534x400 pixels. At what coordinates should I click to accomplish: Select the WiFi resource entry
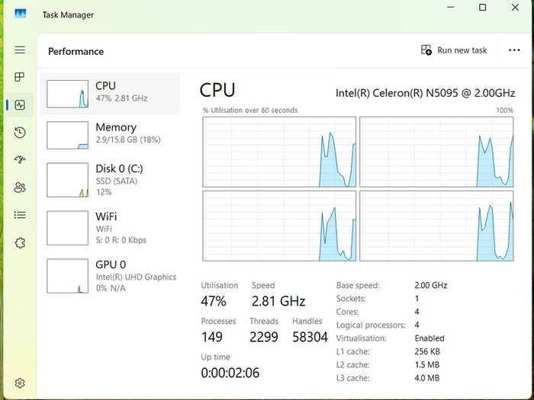click(x=110, y=228)
